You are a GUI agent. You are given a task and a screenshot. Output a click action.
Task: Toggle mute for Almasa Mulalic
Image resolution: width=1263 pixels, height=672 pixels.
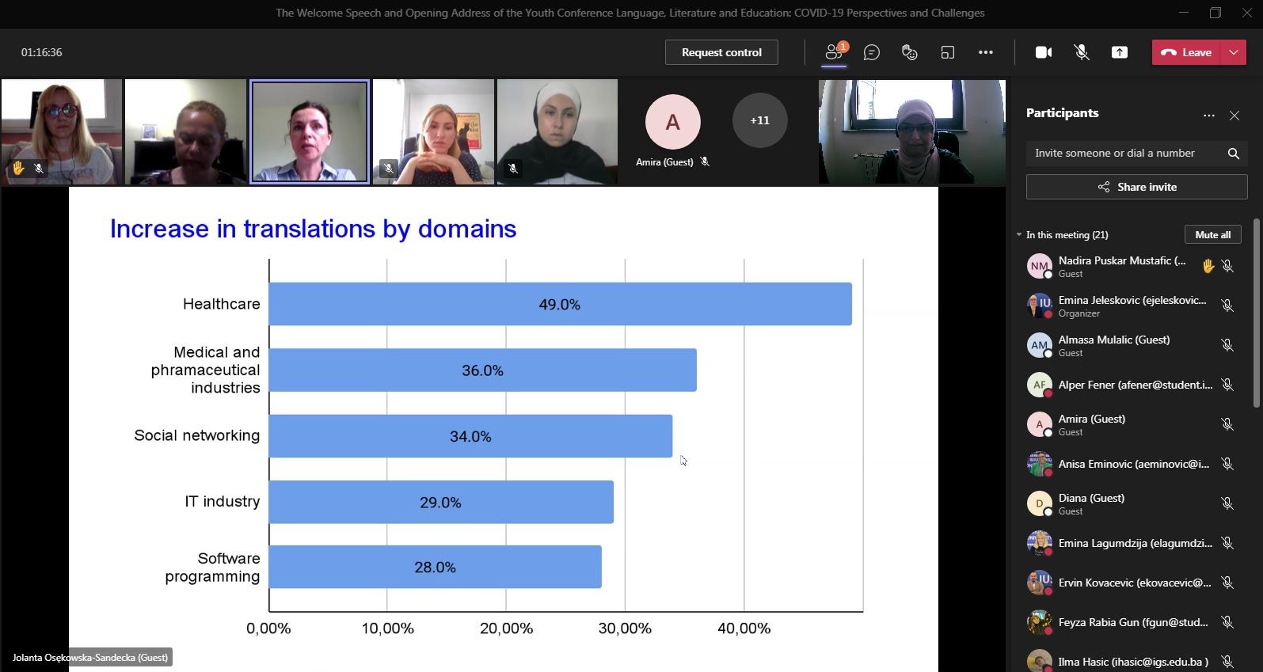pos(1227,345)
